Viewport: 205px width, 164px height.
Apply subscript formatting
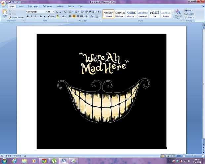[45, 16]
